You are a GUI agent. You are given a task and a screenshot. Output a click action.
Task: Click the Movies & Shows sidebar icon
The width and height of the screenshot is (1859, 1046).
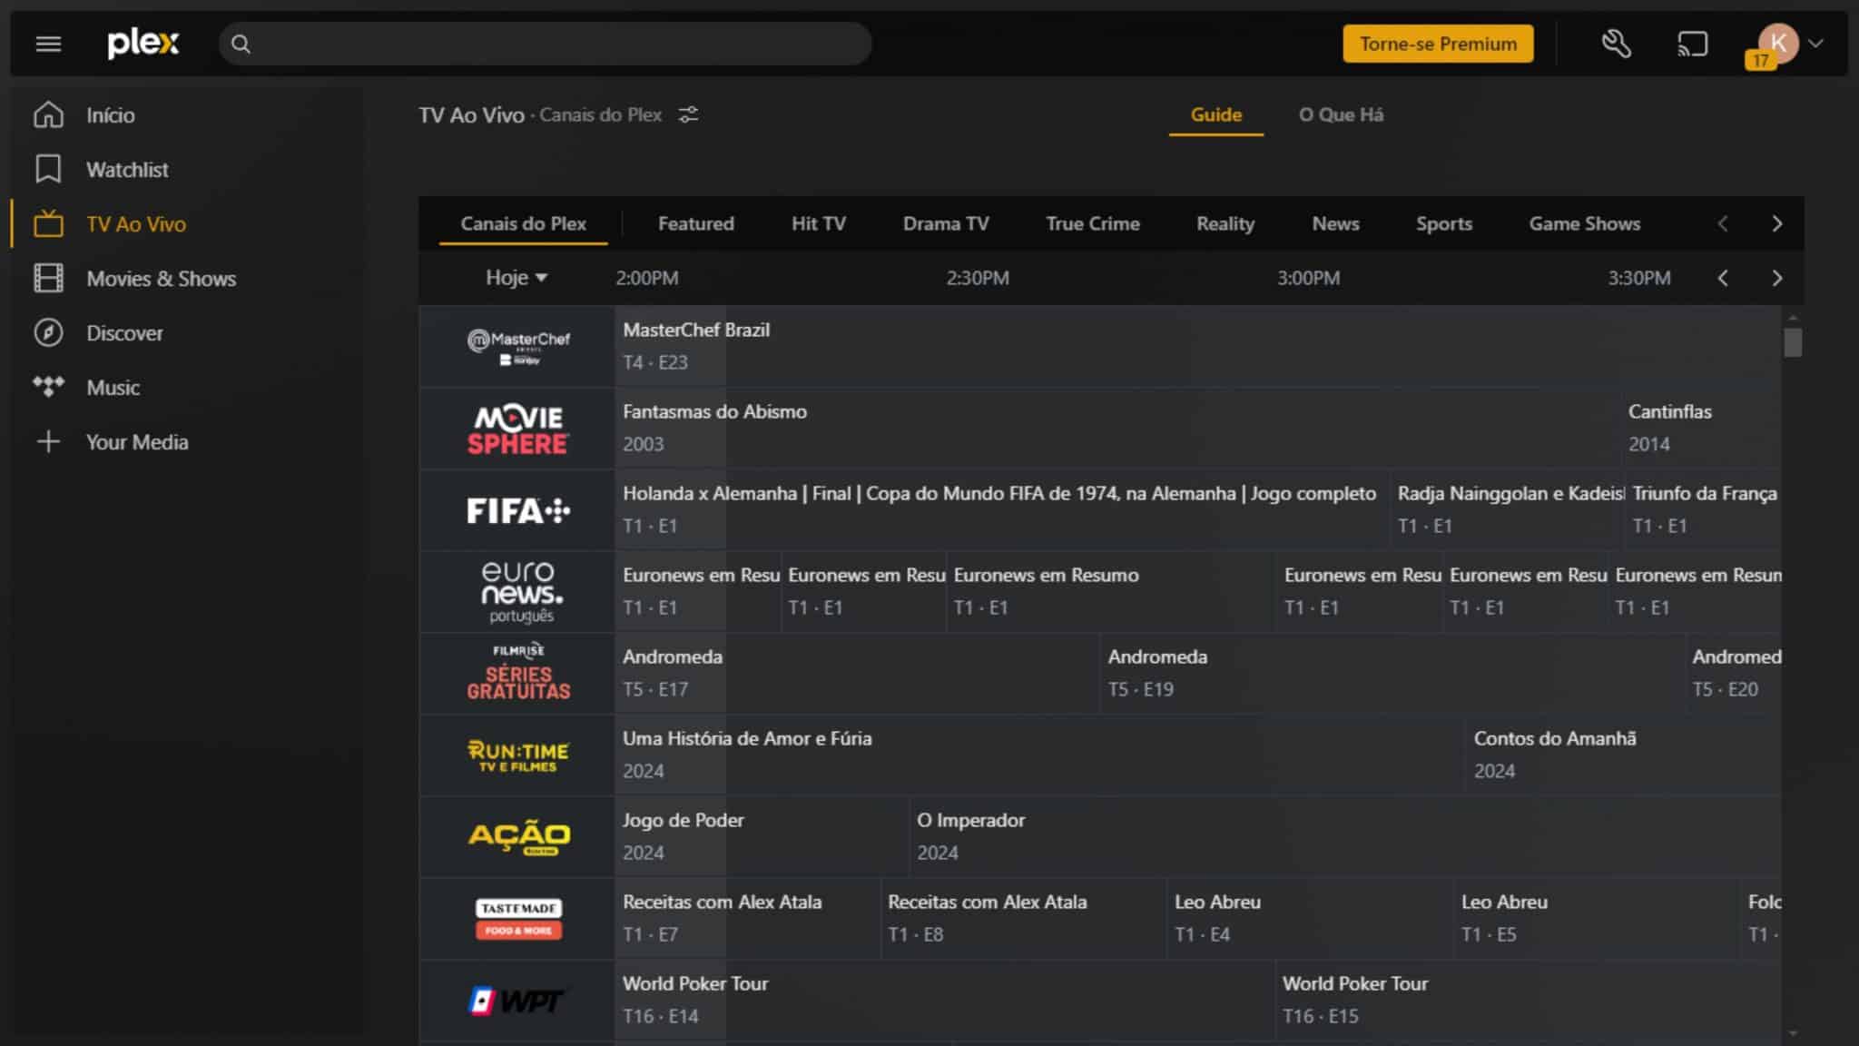pyautogui.click(x=48, y=278)
